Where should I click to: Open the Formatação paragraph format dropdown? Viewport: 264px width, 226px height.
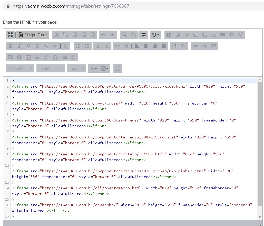20,68
